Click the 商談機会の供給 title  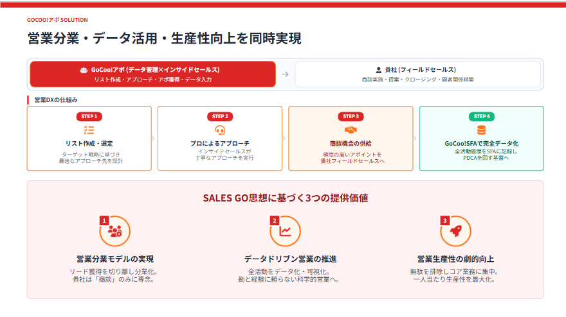[351, 143]
